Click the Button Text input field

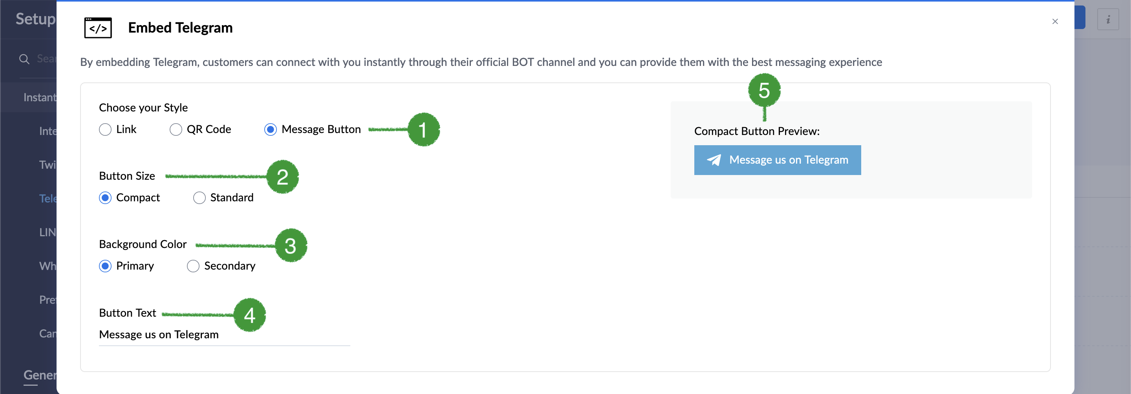pos(224,335)
